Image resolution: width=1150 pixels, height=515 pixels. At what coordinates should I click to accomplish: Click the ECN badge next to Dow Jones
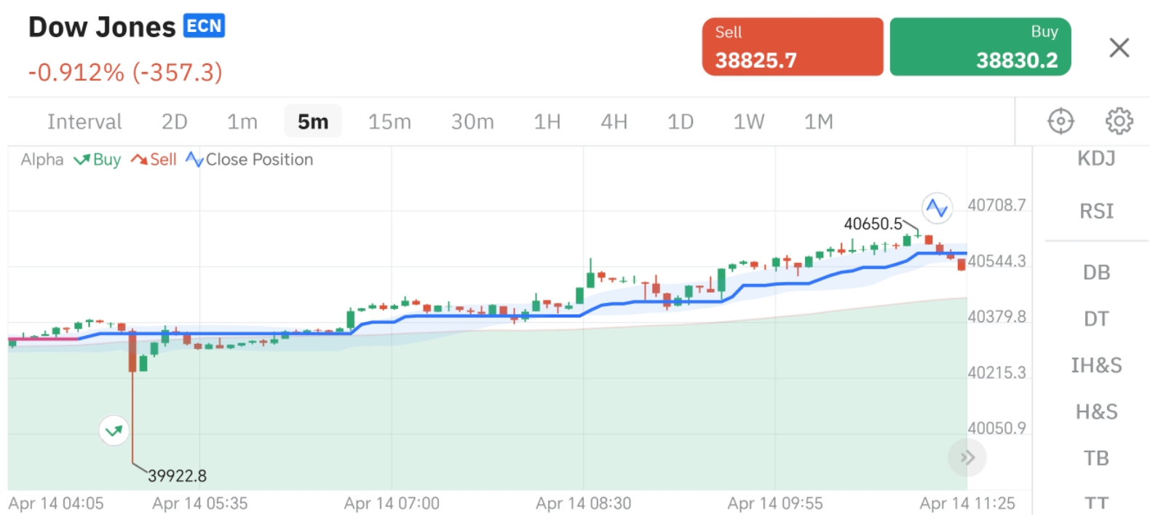pos(205,25)
